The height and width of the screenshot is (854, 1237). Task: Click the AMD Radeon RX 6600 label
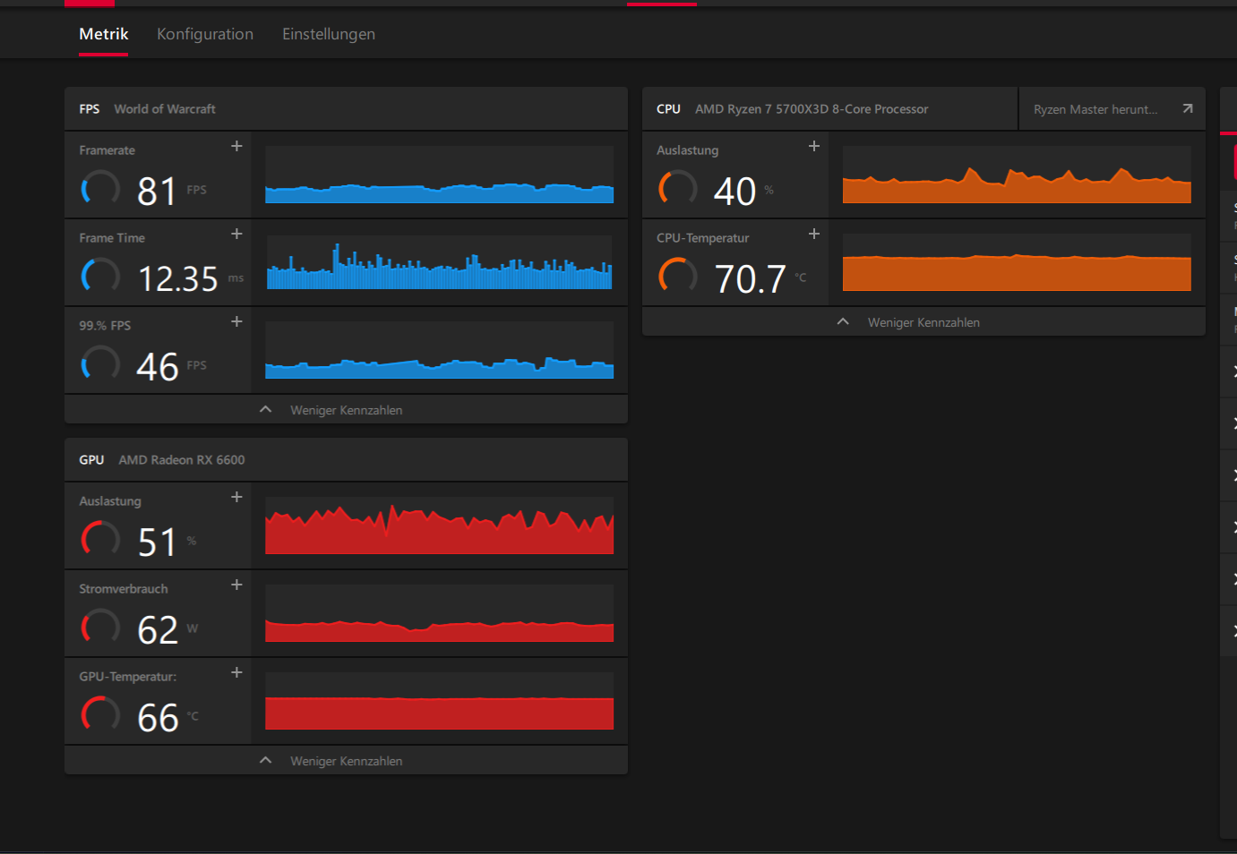(x=182, y=460)
